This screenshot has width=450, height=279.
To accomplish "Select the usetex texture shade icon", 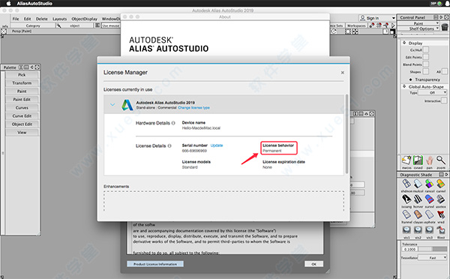I will pos(441,199).
